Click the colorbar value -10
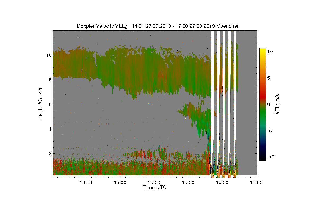318x212 pixels. point(271,157)
